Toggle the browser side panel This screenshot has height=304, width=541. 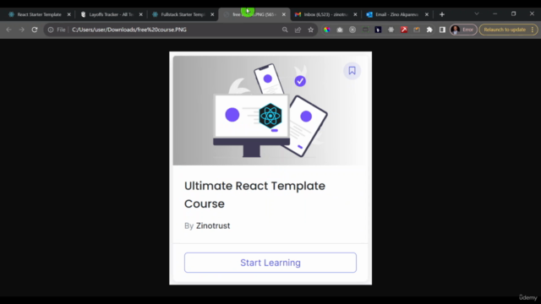pos(442,30)
